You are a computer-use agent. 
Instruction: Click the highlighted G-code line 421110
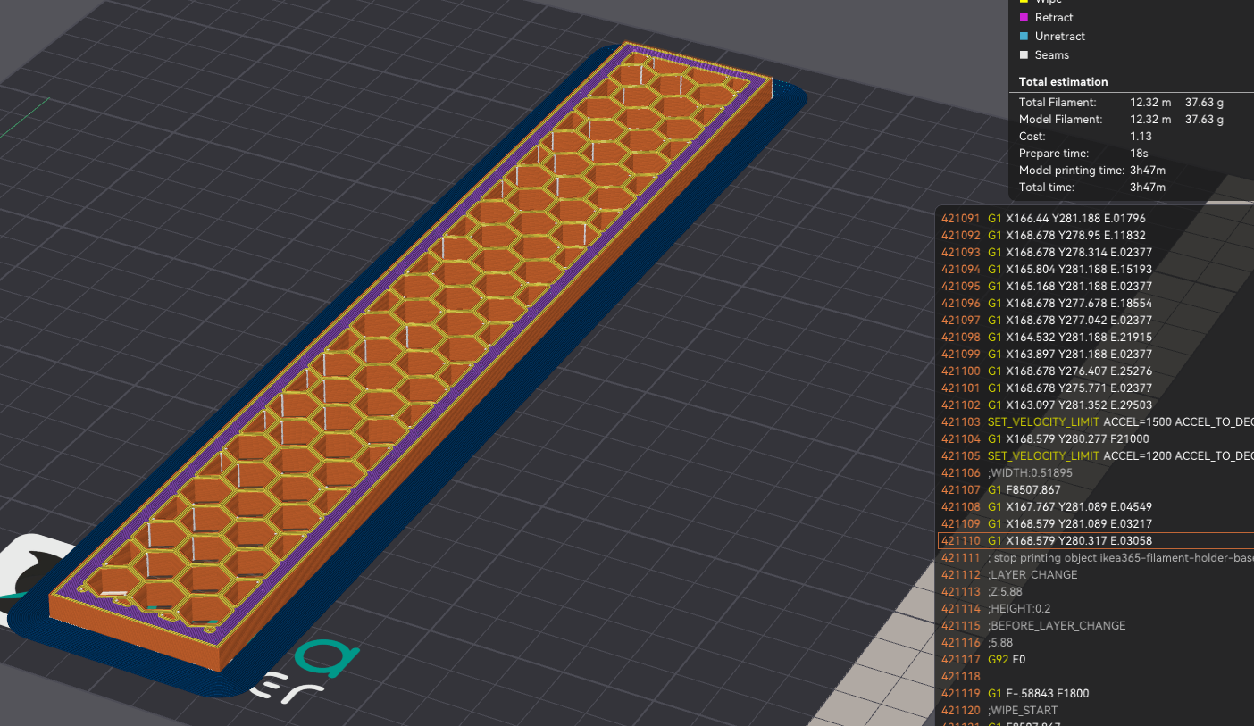(1095, 540)
